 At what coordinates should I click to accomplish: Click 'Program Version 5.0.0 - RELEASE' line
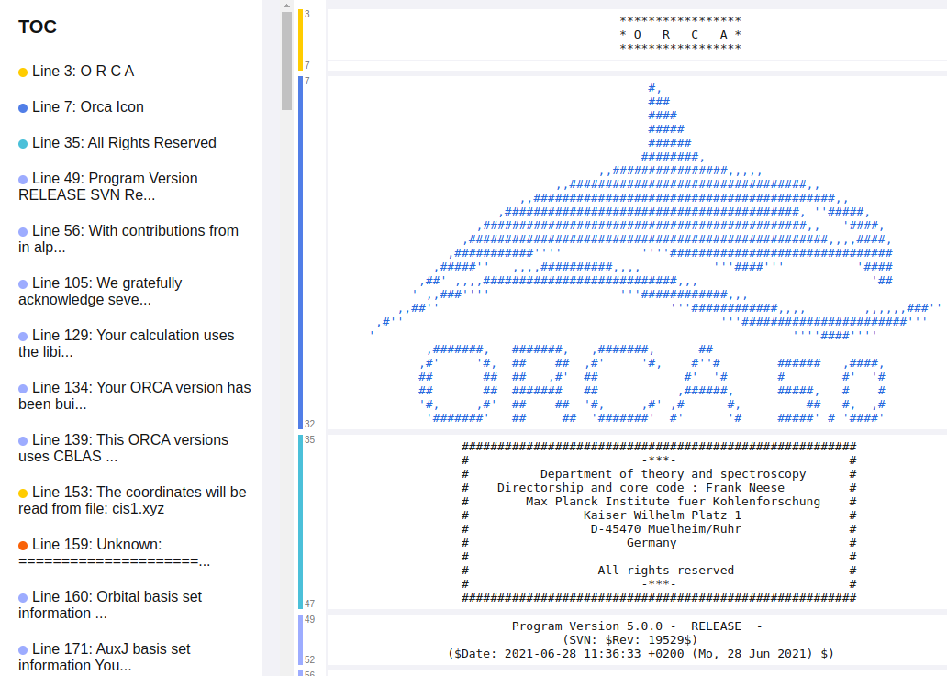(637, 626)
